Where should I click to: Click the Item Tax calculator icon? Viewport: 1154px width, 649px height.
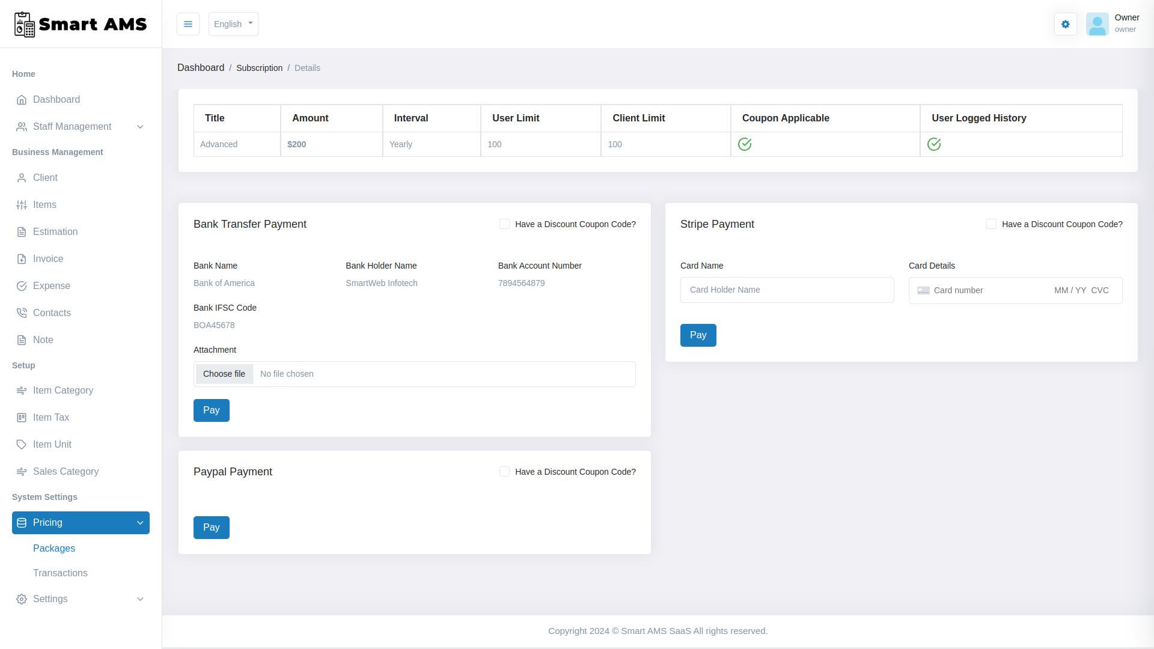pyautogui.click(x=22, y=417)
